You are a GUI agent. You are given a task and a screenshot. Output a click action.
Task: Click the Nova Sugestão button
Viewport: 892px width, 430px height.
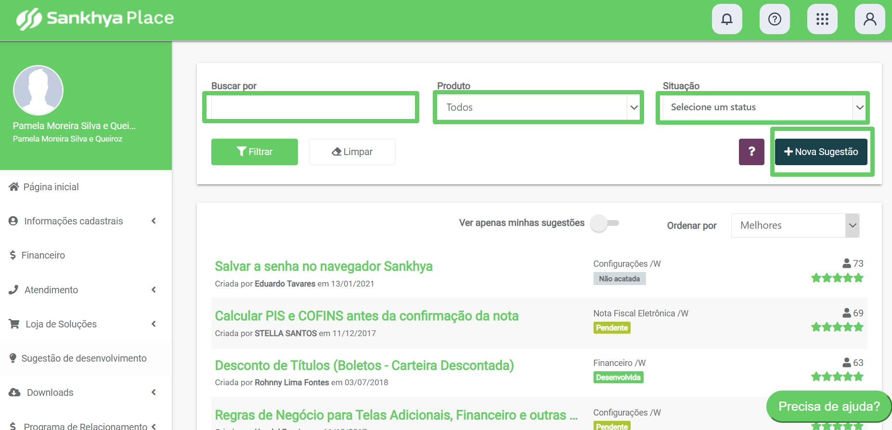tap(821, 152)
